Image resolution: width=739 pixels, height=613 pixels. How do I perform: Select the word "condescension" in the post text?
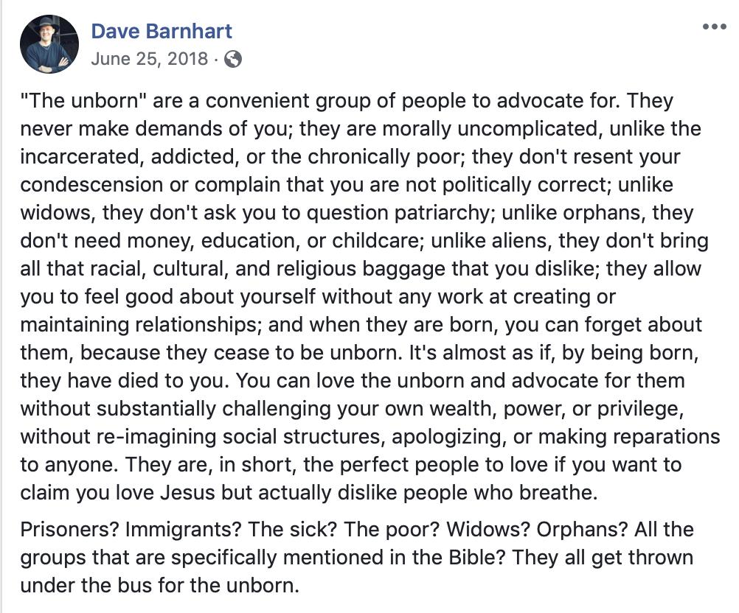(91, 184)
